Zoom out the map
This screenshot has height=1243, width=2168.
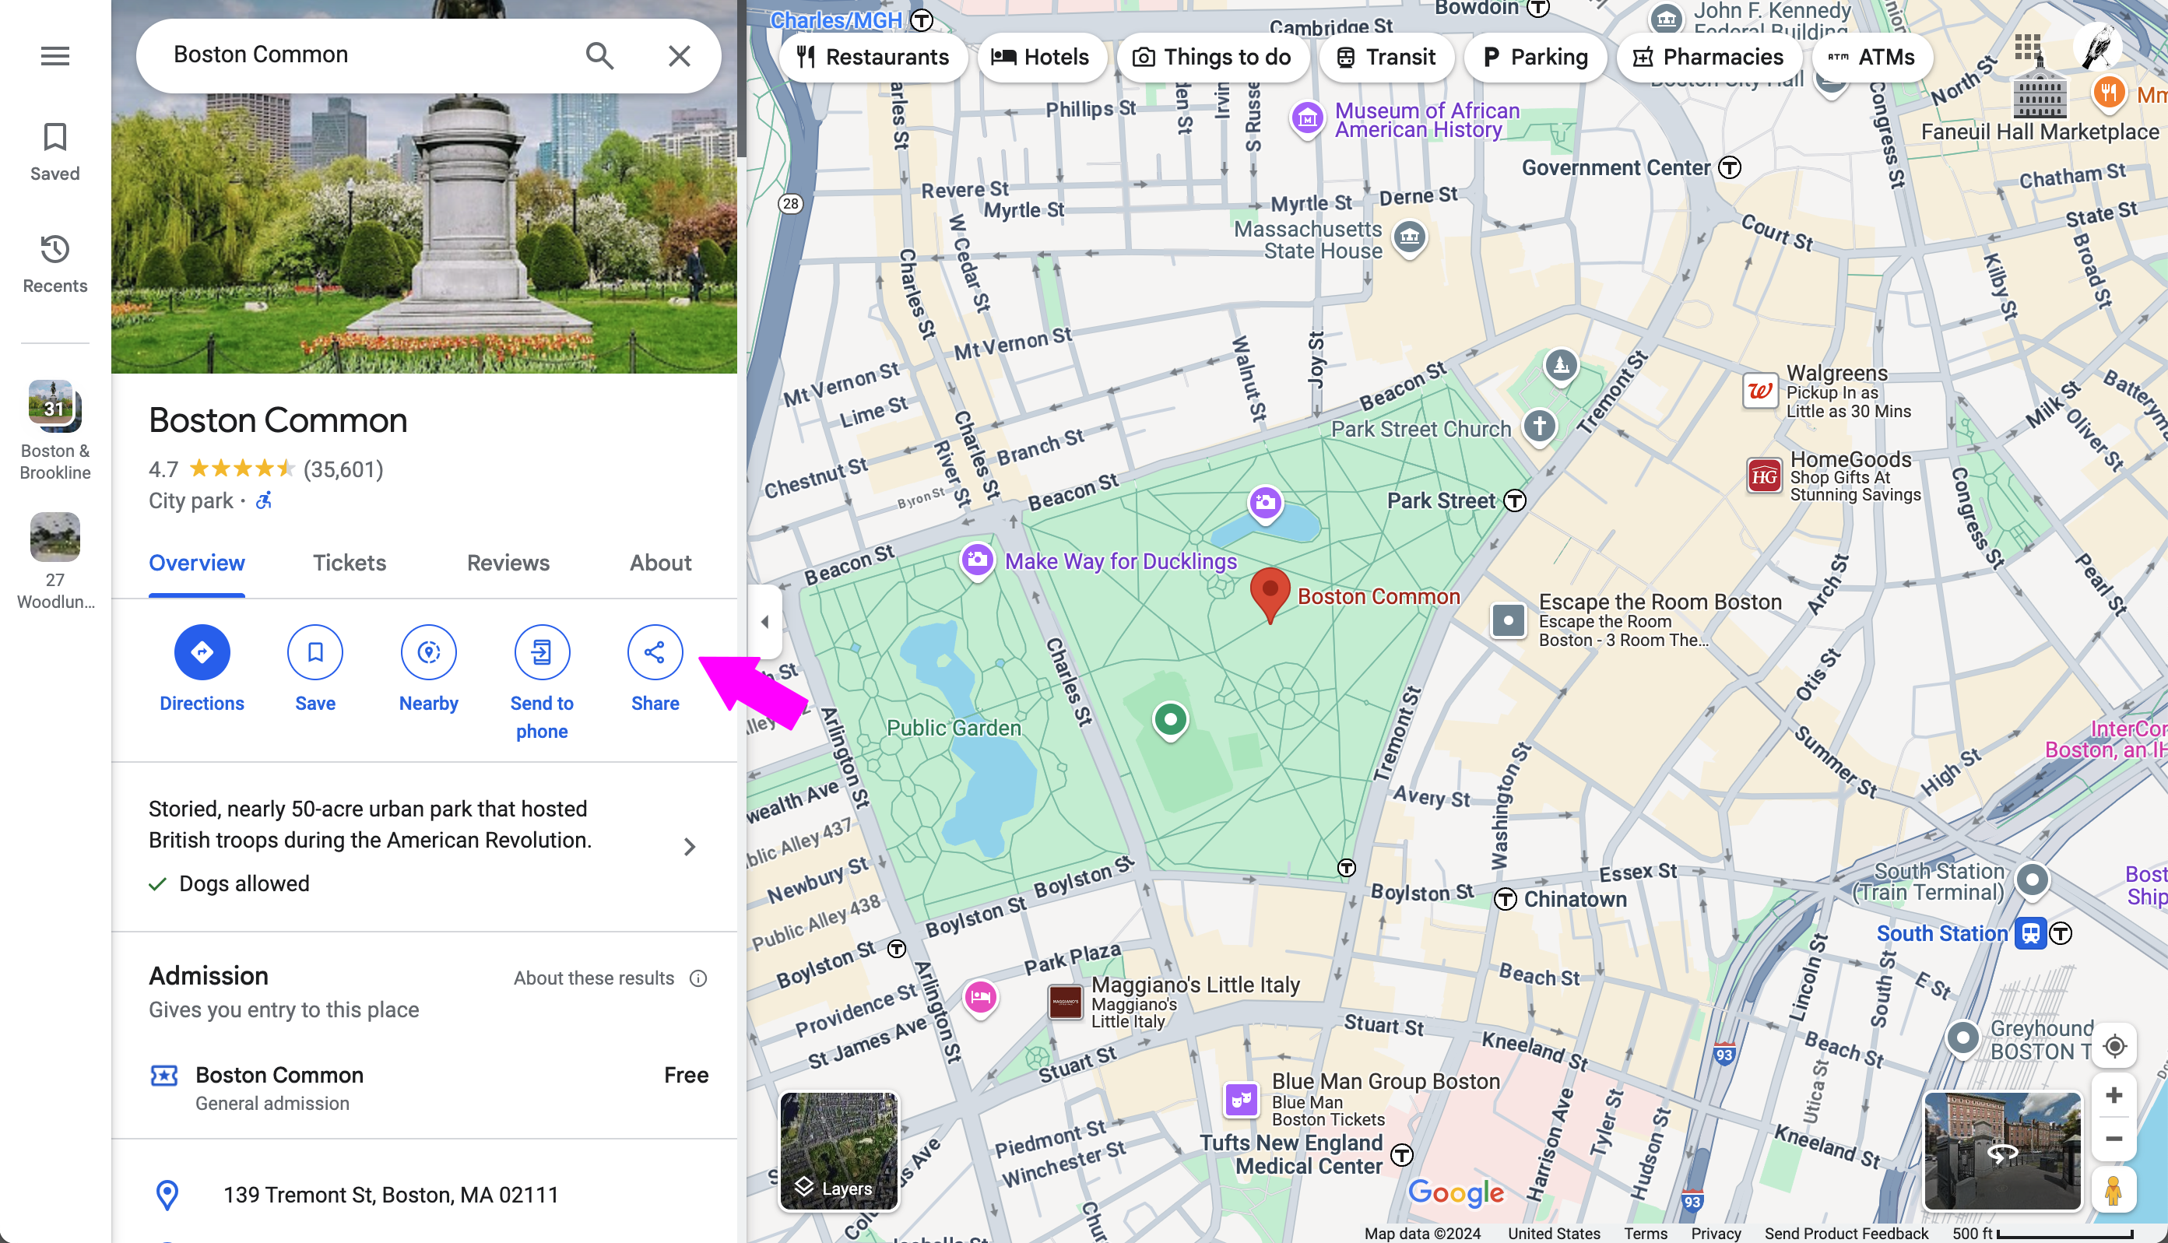click(2114, 1139)
